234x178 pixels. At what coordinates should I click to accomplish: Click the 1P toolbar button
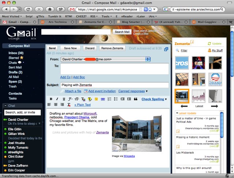(61, 9)
